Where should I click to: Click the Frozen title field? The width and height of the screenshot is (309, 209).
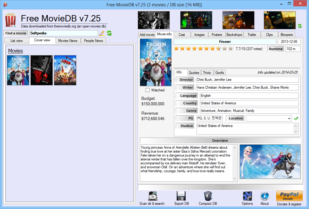tap(225, 42)
